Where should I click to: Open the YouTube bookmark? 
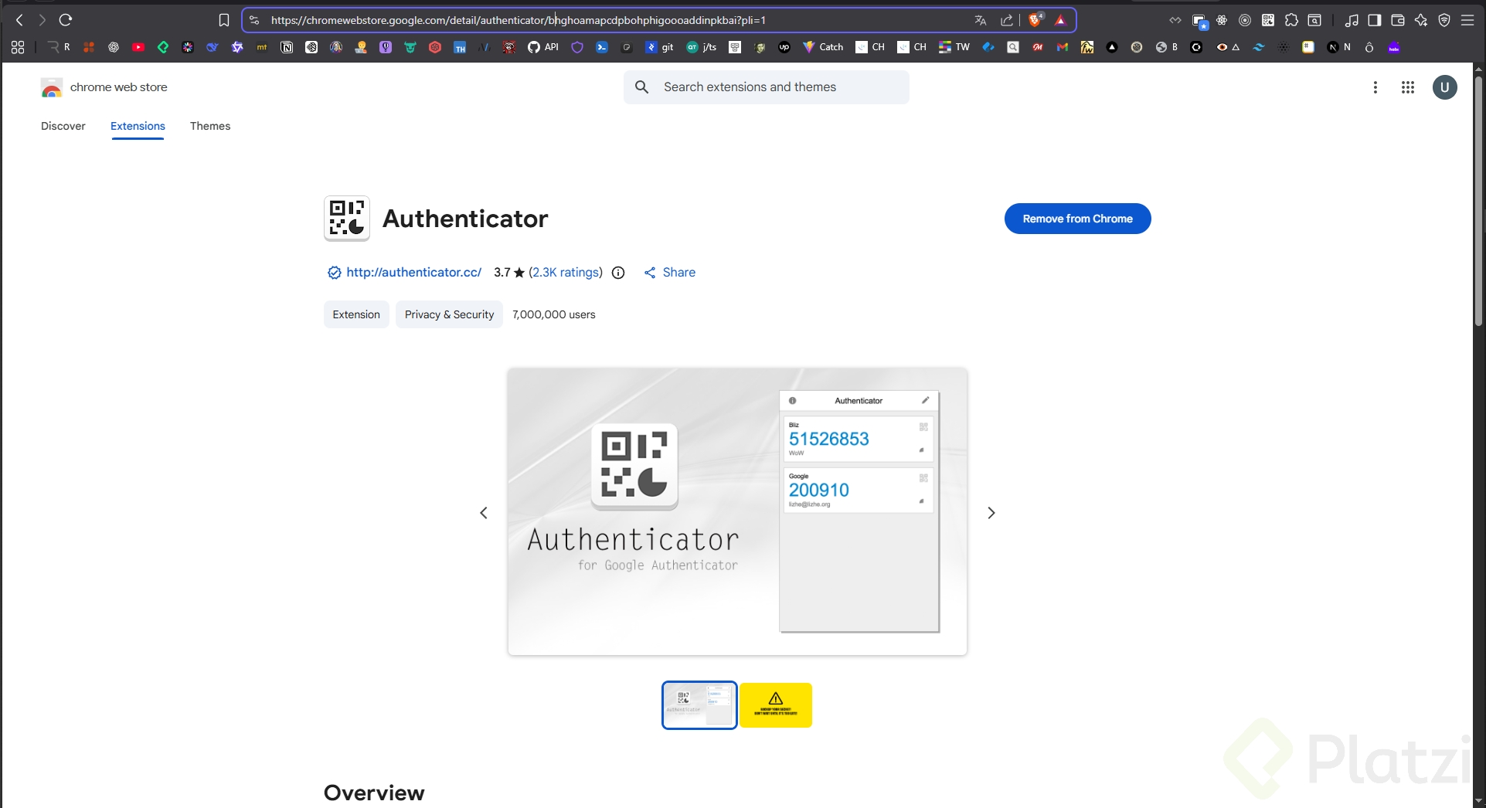tap(138, 47)
